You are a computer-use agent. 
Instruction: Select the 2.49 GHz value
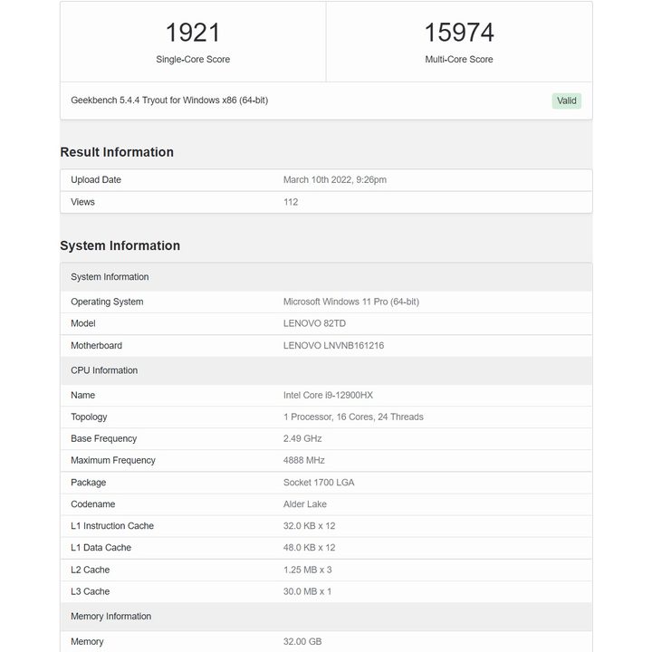click(302, 438)
